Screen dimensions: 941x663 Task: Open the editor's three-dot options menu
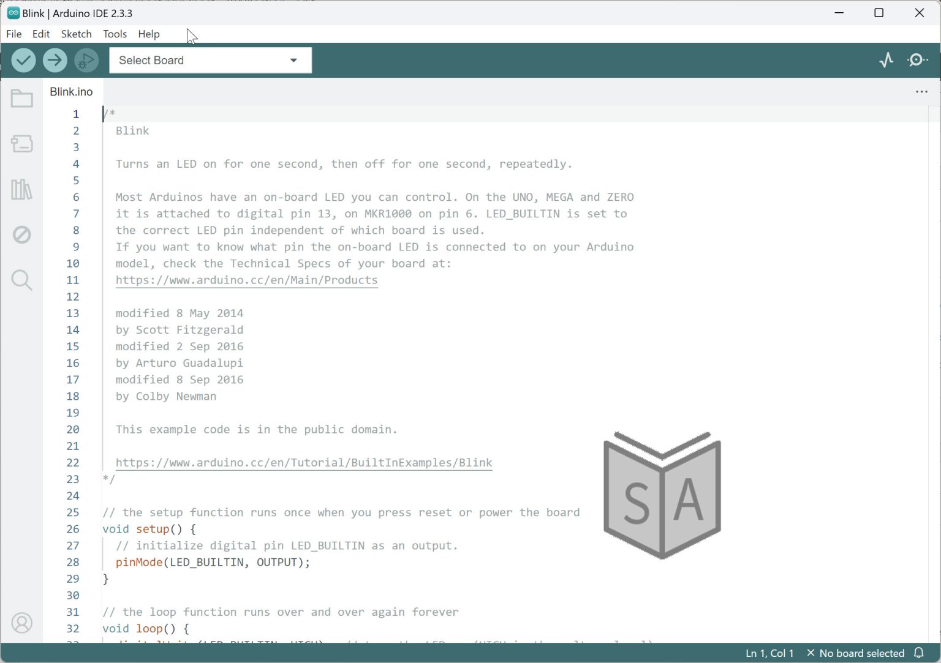(x=921, y=91)
